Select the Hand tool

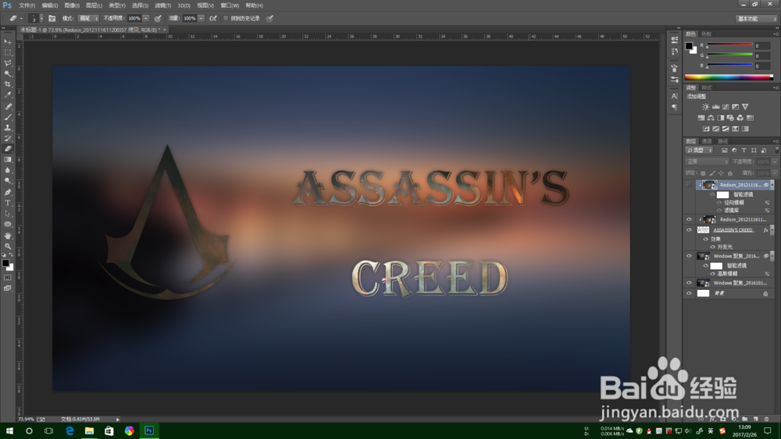coord(8,235)
